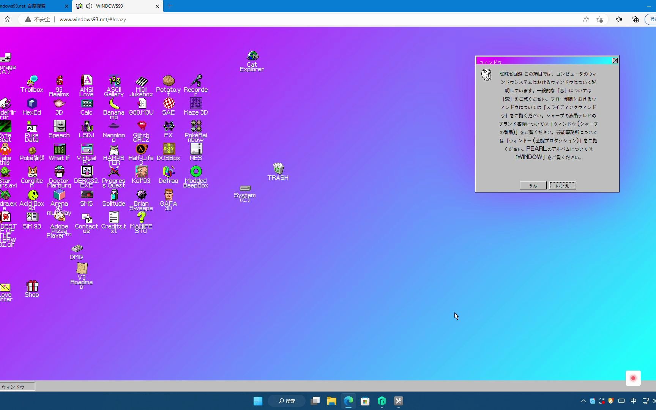Open the SMS console icon
656x410 pixels.
coord(87,197)
